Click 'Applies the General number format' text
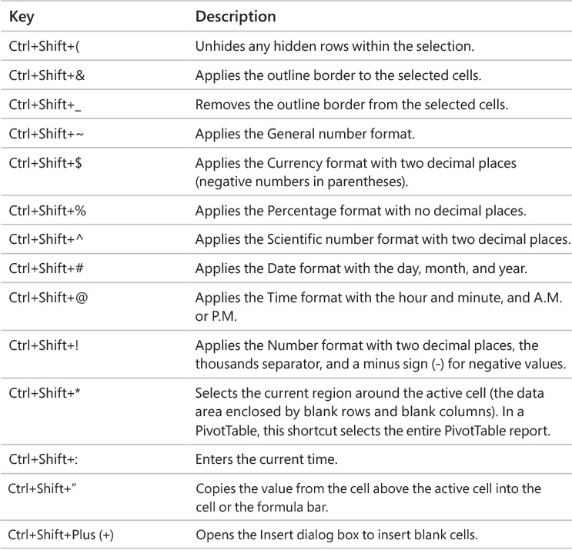This screenshot has height=550, width=572. coord(305,134)
